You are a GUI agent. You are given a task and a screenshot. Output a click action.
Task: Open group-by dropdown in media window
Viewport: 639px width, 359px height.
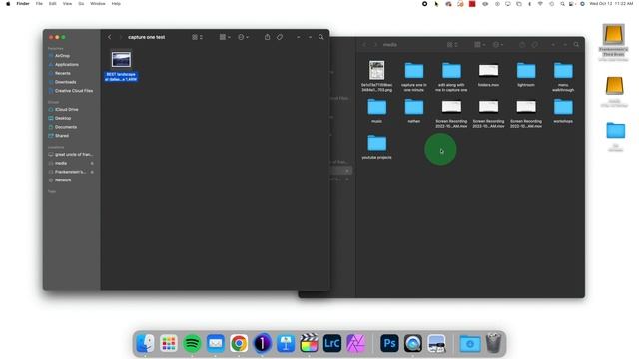click(479, 44)
